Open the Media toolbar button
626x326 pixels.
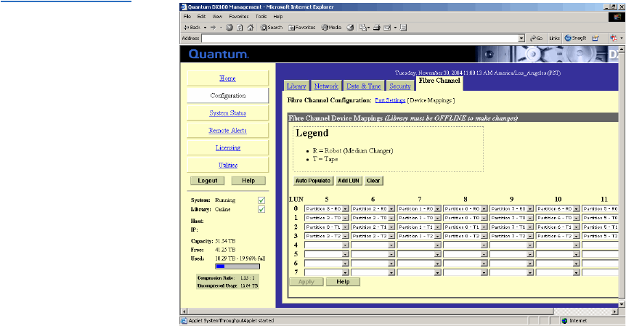[x=331, y=28]
